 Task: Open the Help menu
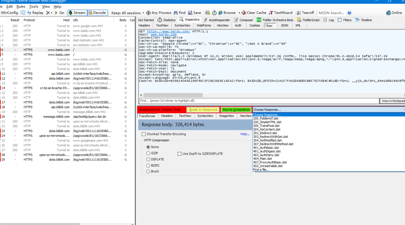pos(57,7)
